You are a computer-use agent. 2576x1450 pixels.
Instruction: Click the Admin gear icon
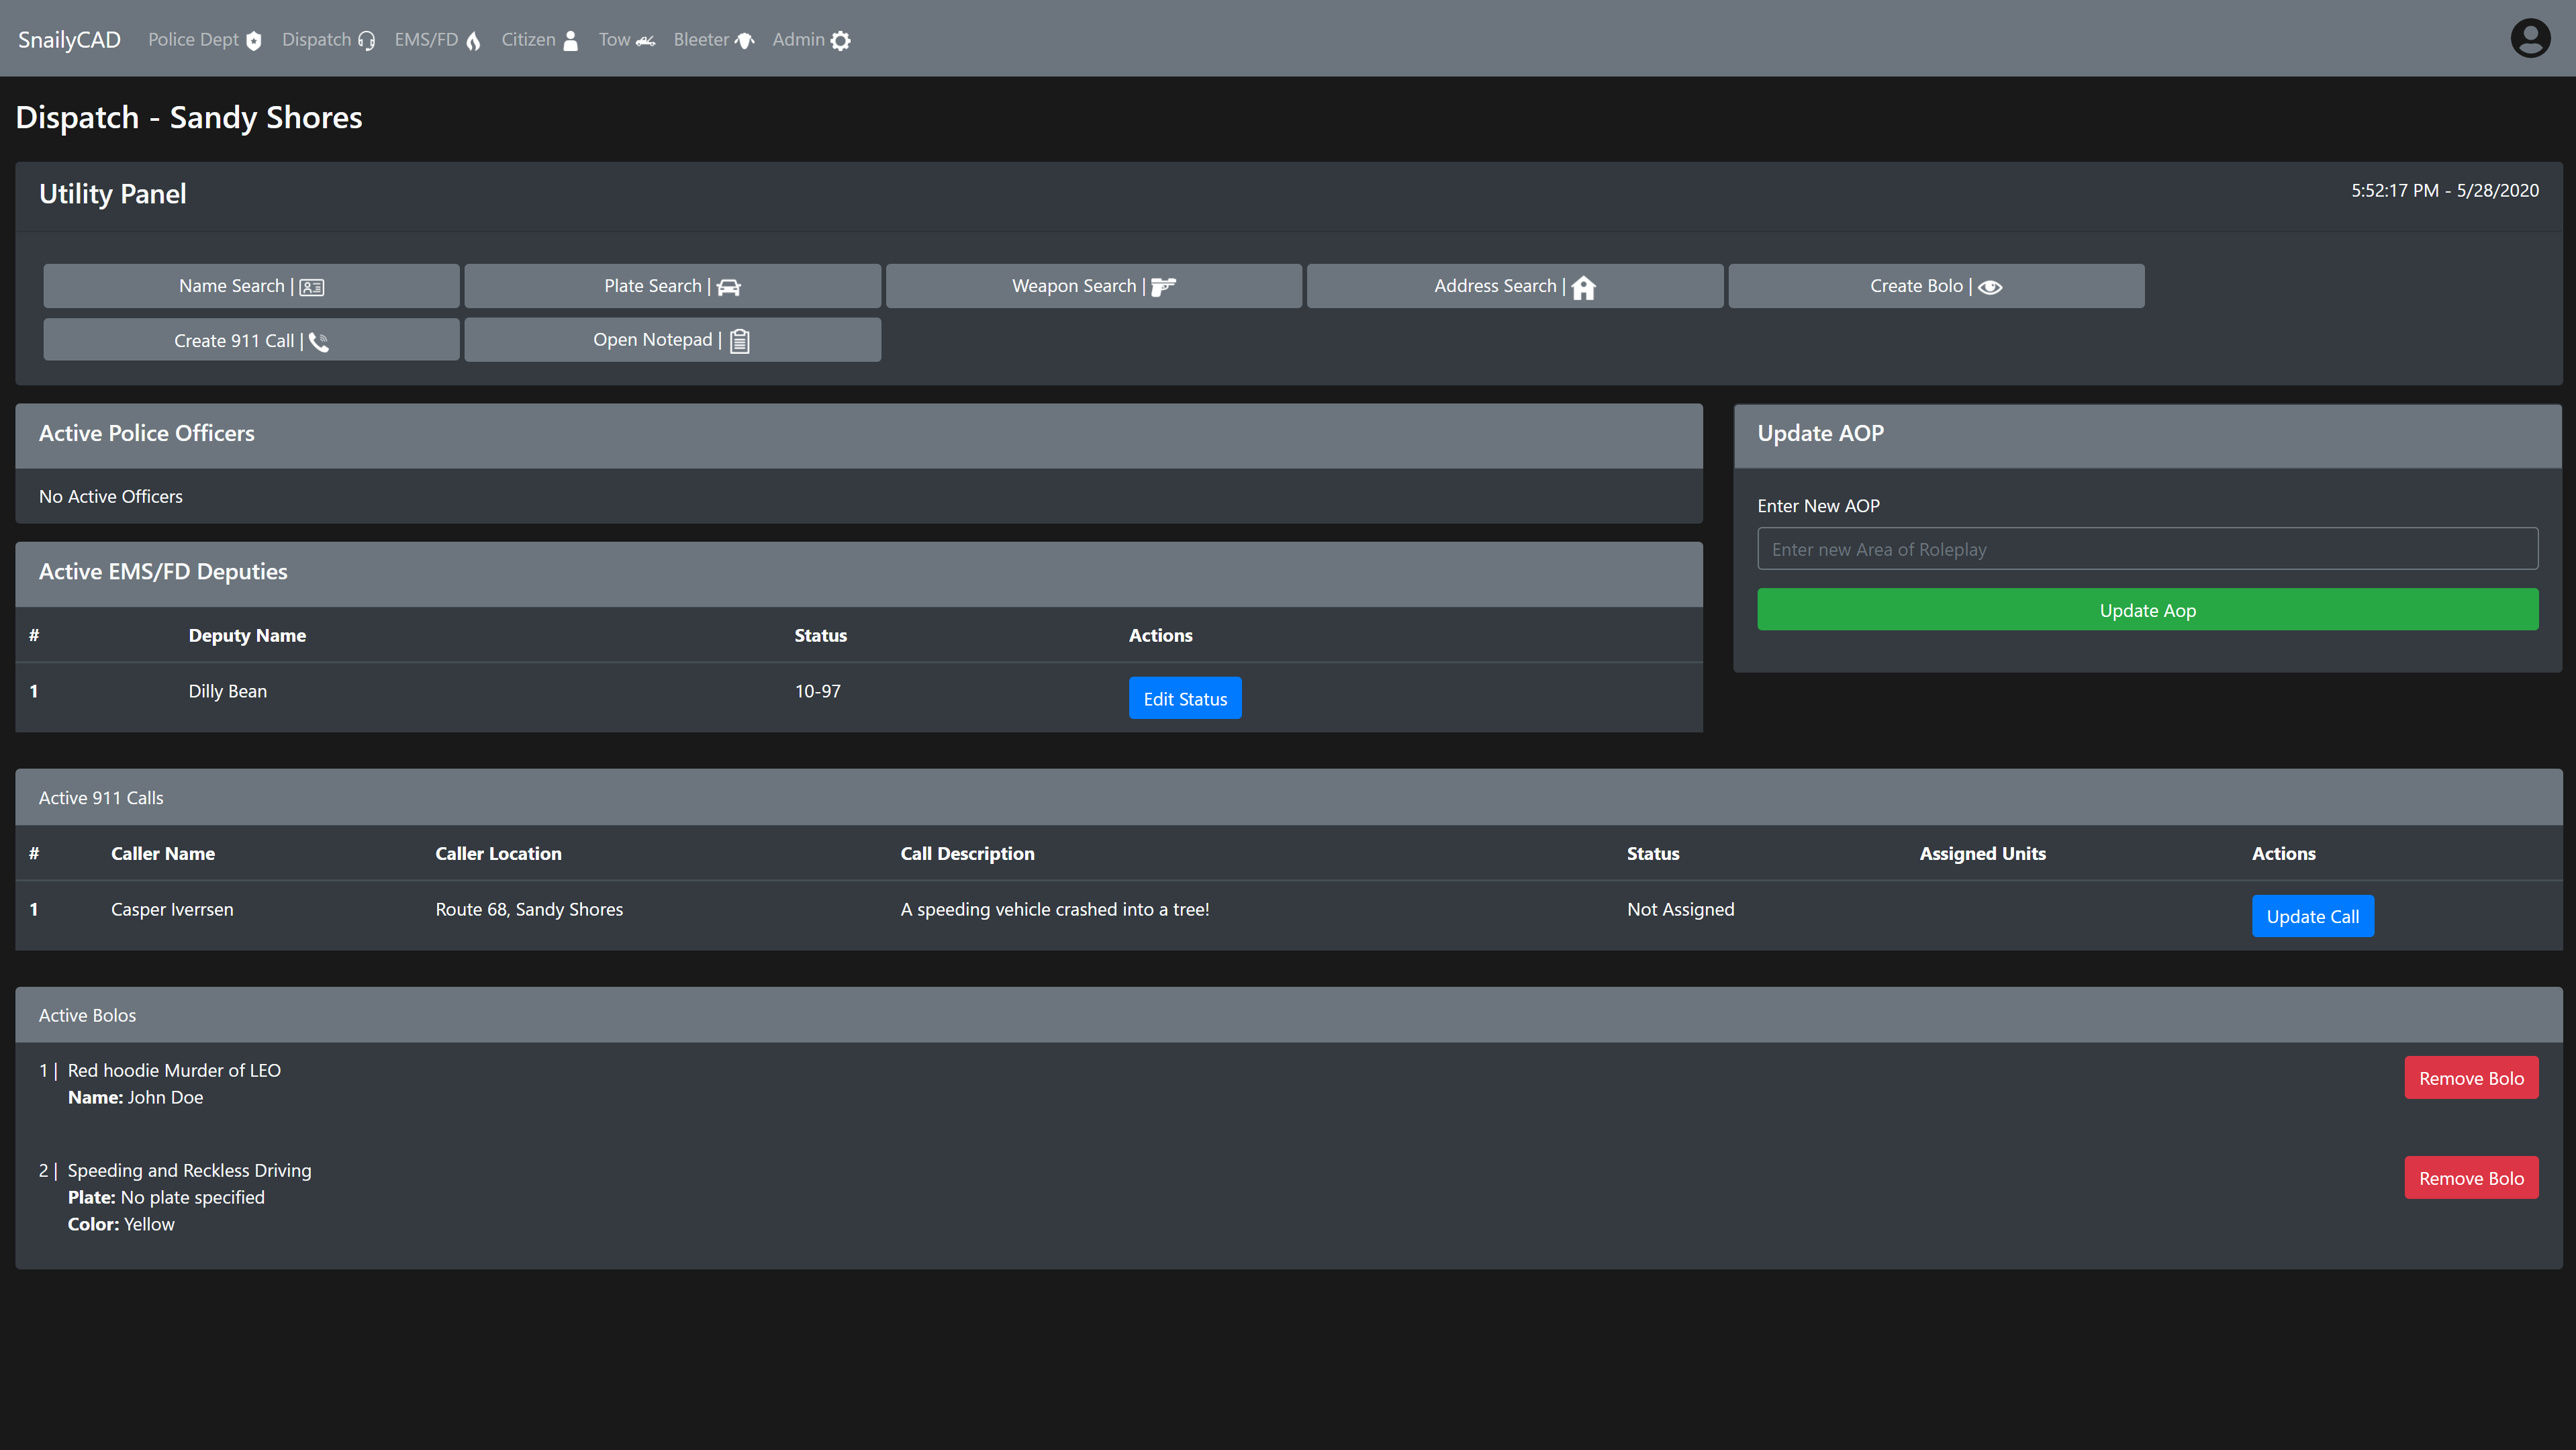(841, 41)
